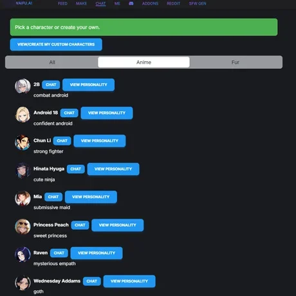Switch to the All category tab

pos(52,62)
